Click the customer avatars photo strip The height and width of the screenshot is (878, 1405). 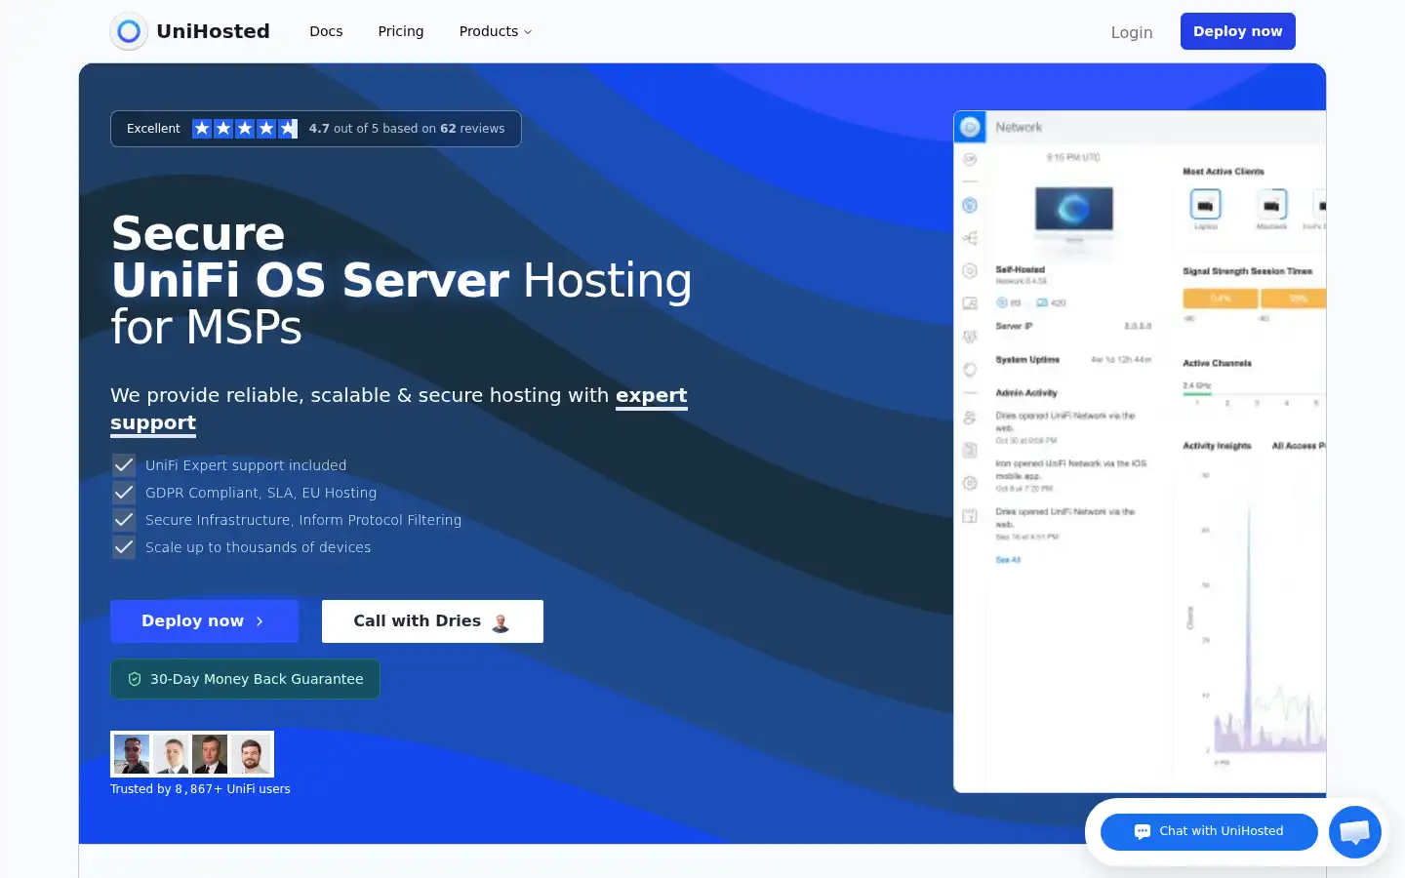[x=192, y=754]
